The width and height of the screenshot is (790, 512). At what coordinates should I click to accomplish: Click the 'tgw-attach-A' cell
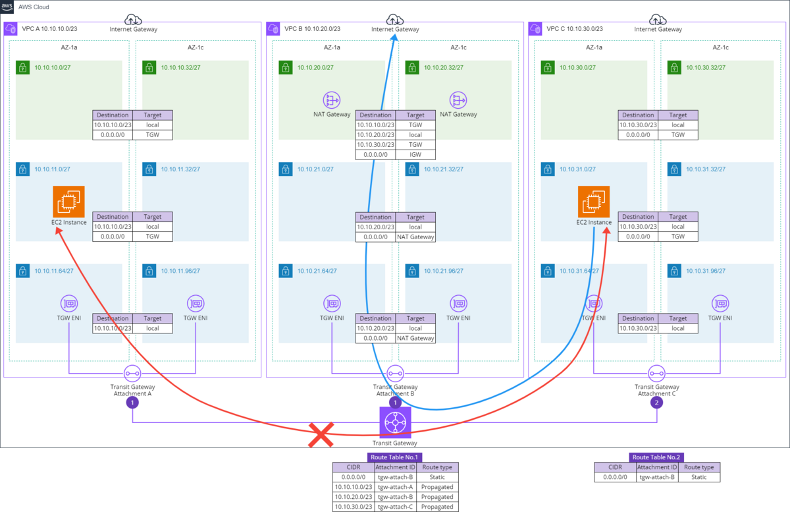point(395,487)
